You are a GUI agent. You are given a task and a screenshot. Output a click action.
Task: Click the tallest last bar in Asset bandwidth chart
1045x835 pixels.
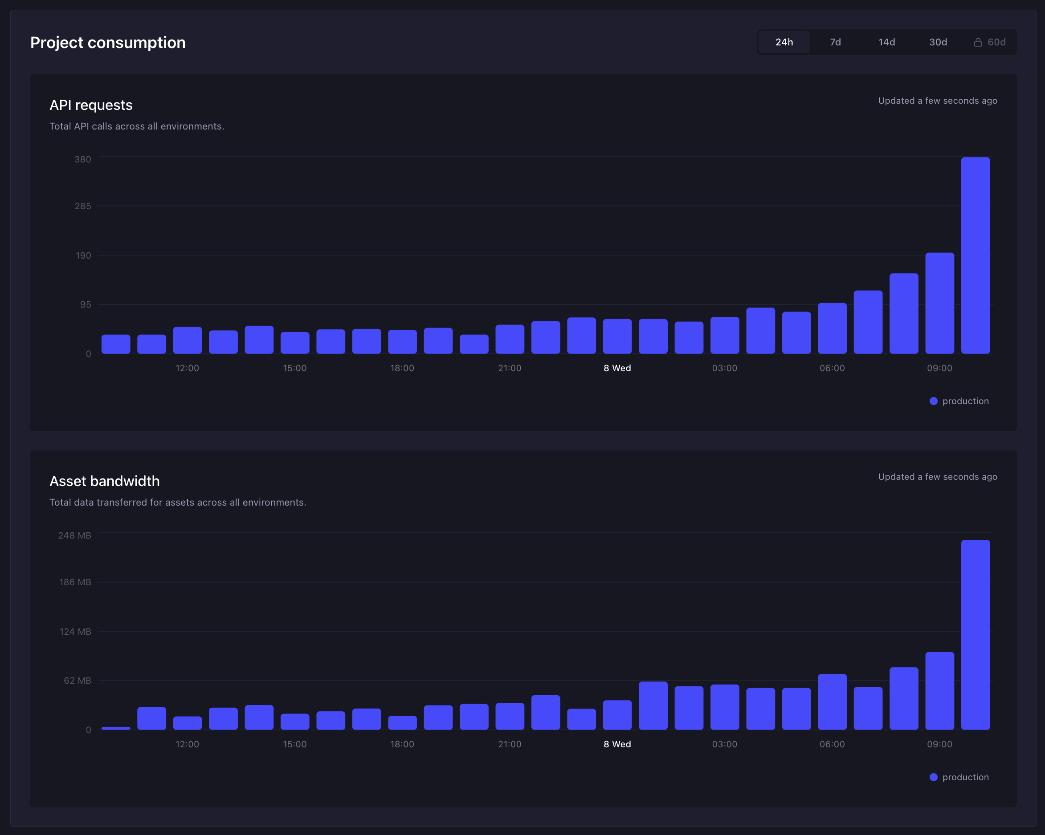coord(975,634)
